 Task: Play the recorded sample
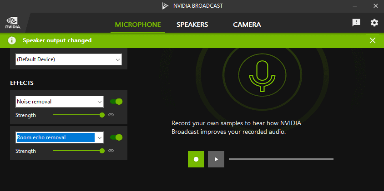tap(216, 159)
